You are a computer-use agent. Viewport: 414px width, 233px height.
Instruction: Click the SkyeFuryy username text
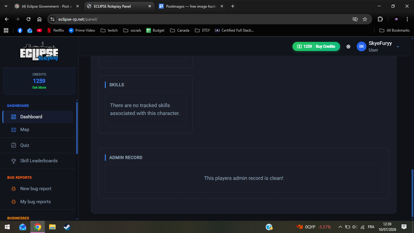pyautogui.click(x=380, y=43)
